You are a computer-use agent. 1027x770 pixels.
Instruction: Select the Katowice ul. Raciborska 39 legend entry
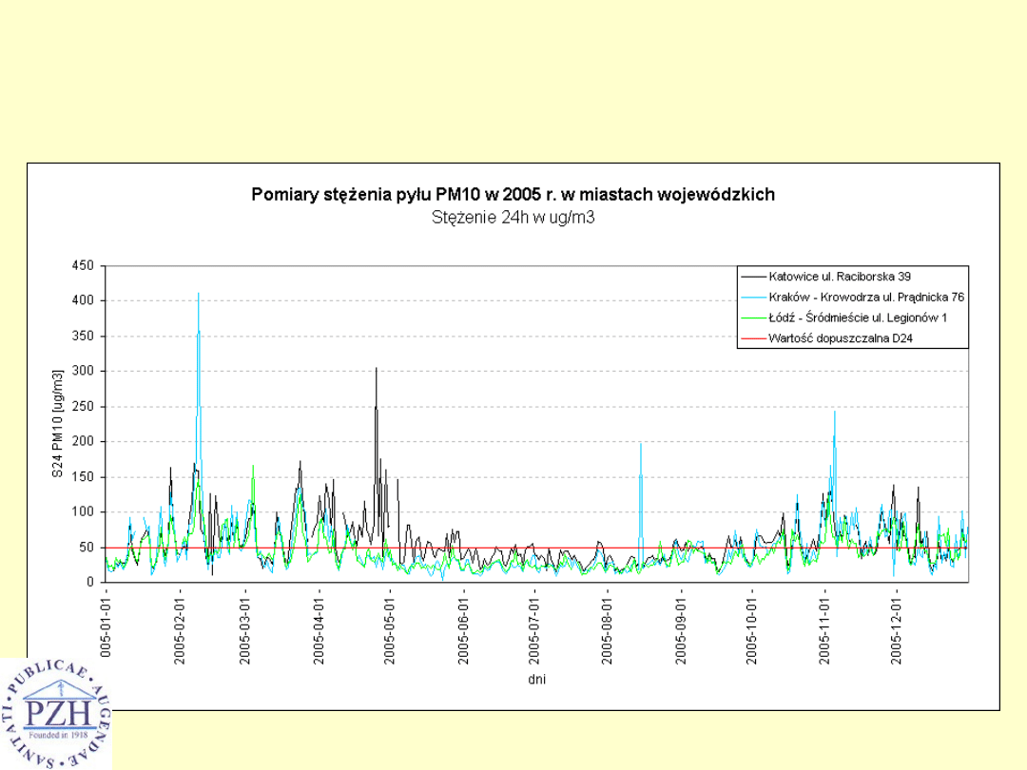pyautogui.click(x=837, y=276)
